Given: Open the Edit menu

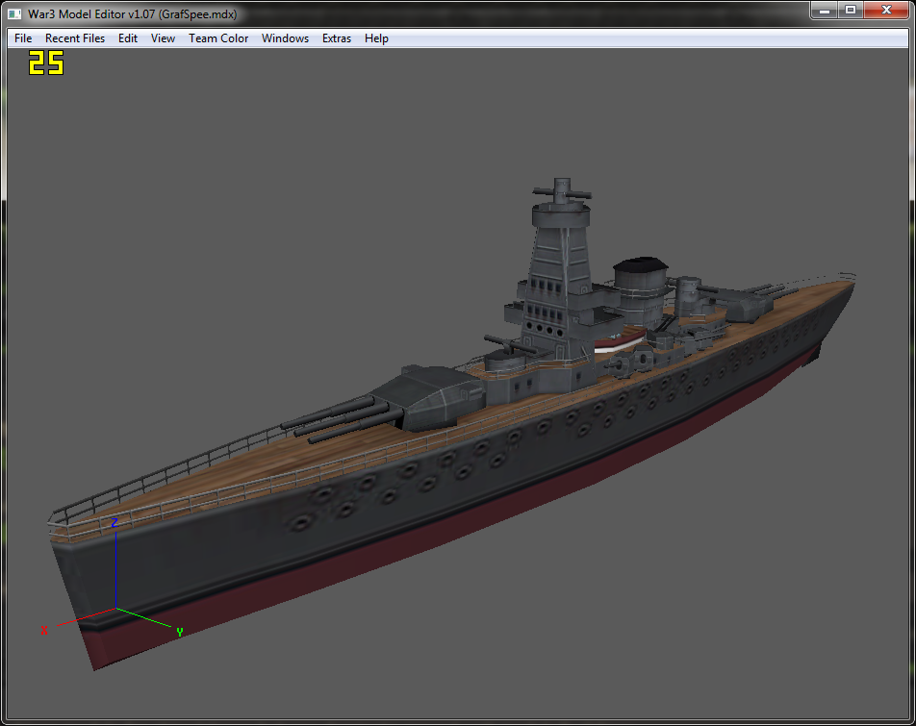Looking at the screenshot, I should coord(127,38).
